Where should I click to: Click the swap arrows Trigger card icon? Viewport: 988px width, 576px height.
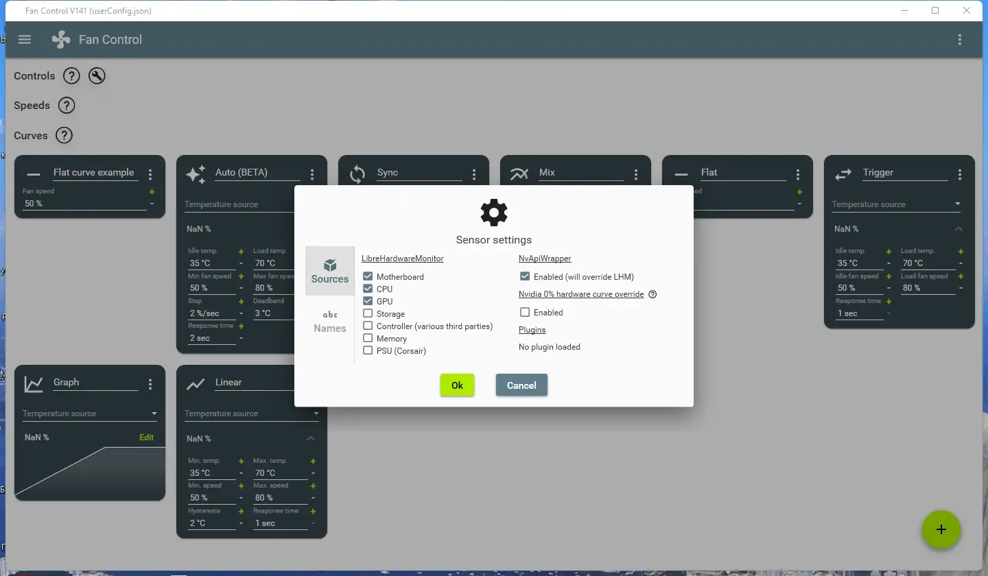point(843,175)
